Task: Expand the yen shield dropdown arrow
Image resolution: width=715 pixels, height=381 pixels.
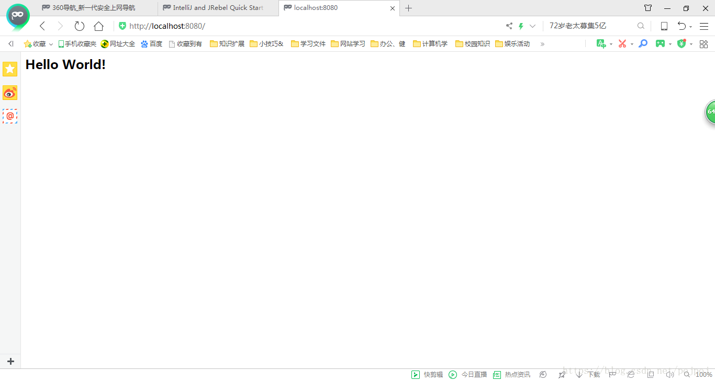Action: [691, 44]
